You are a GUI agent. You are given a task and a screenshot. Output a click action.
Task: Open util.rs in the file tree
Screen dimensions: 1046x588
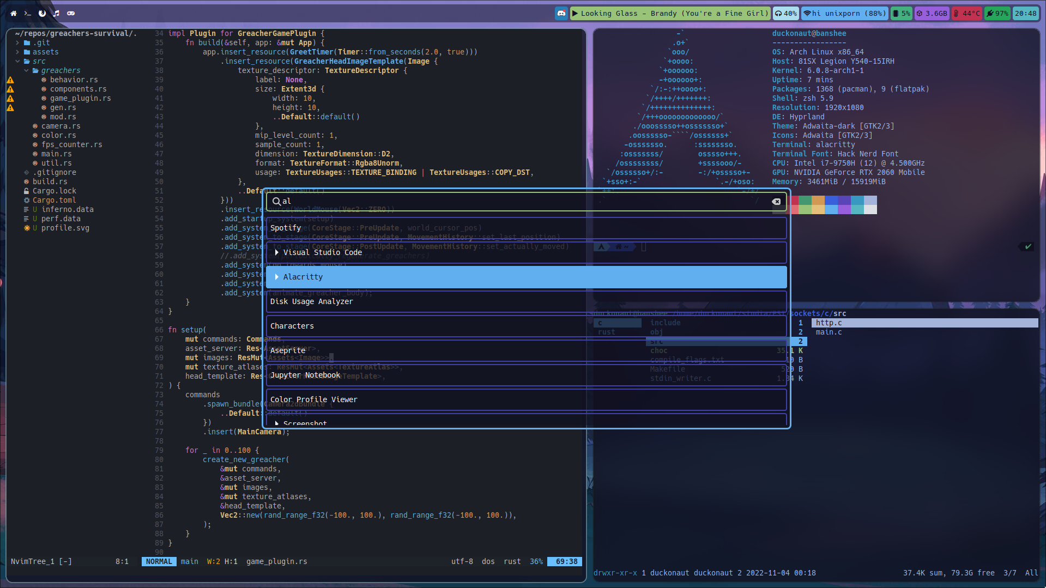point(57,163)
